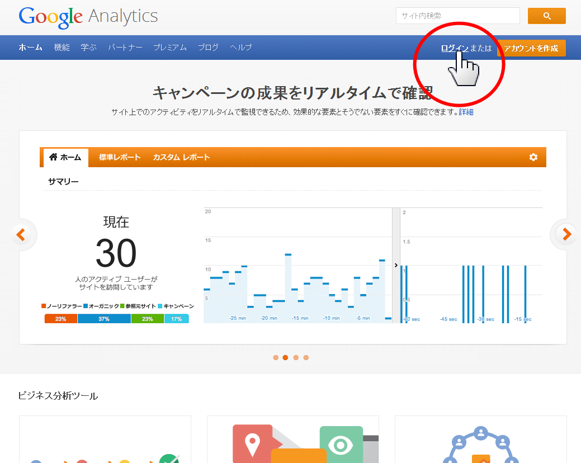The image size is (581, 463).
Task: Click the ビジネス分析ツール heading
Action: 58,396
